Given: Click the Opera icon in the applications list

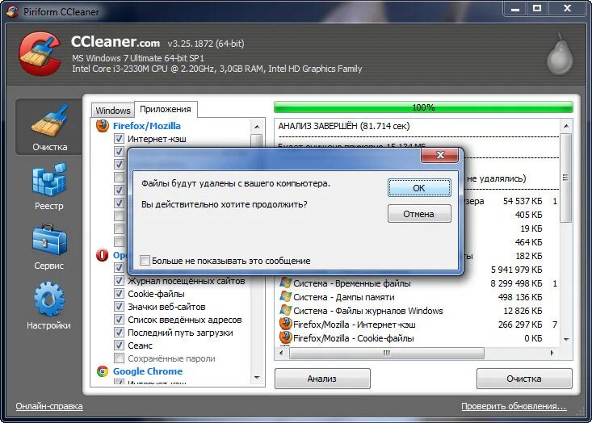Looking at the screenshot, I should pyautogui.click(x=103, y=255).
